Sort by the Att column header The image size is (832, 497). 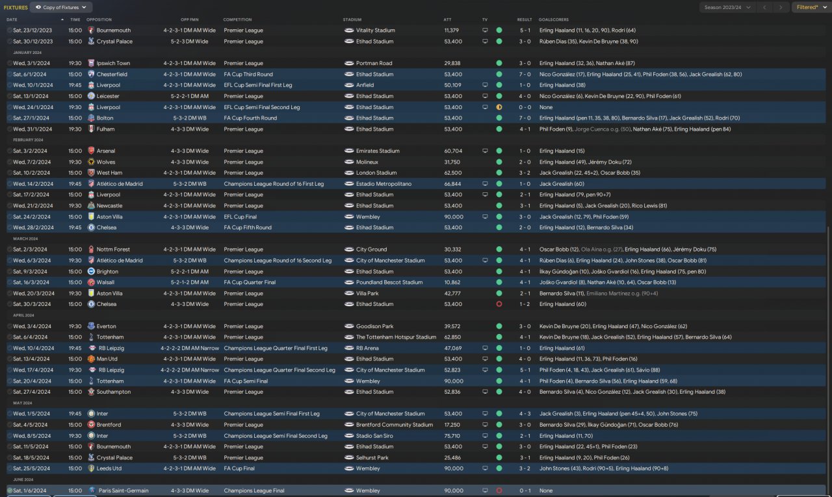(447, 19)
